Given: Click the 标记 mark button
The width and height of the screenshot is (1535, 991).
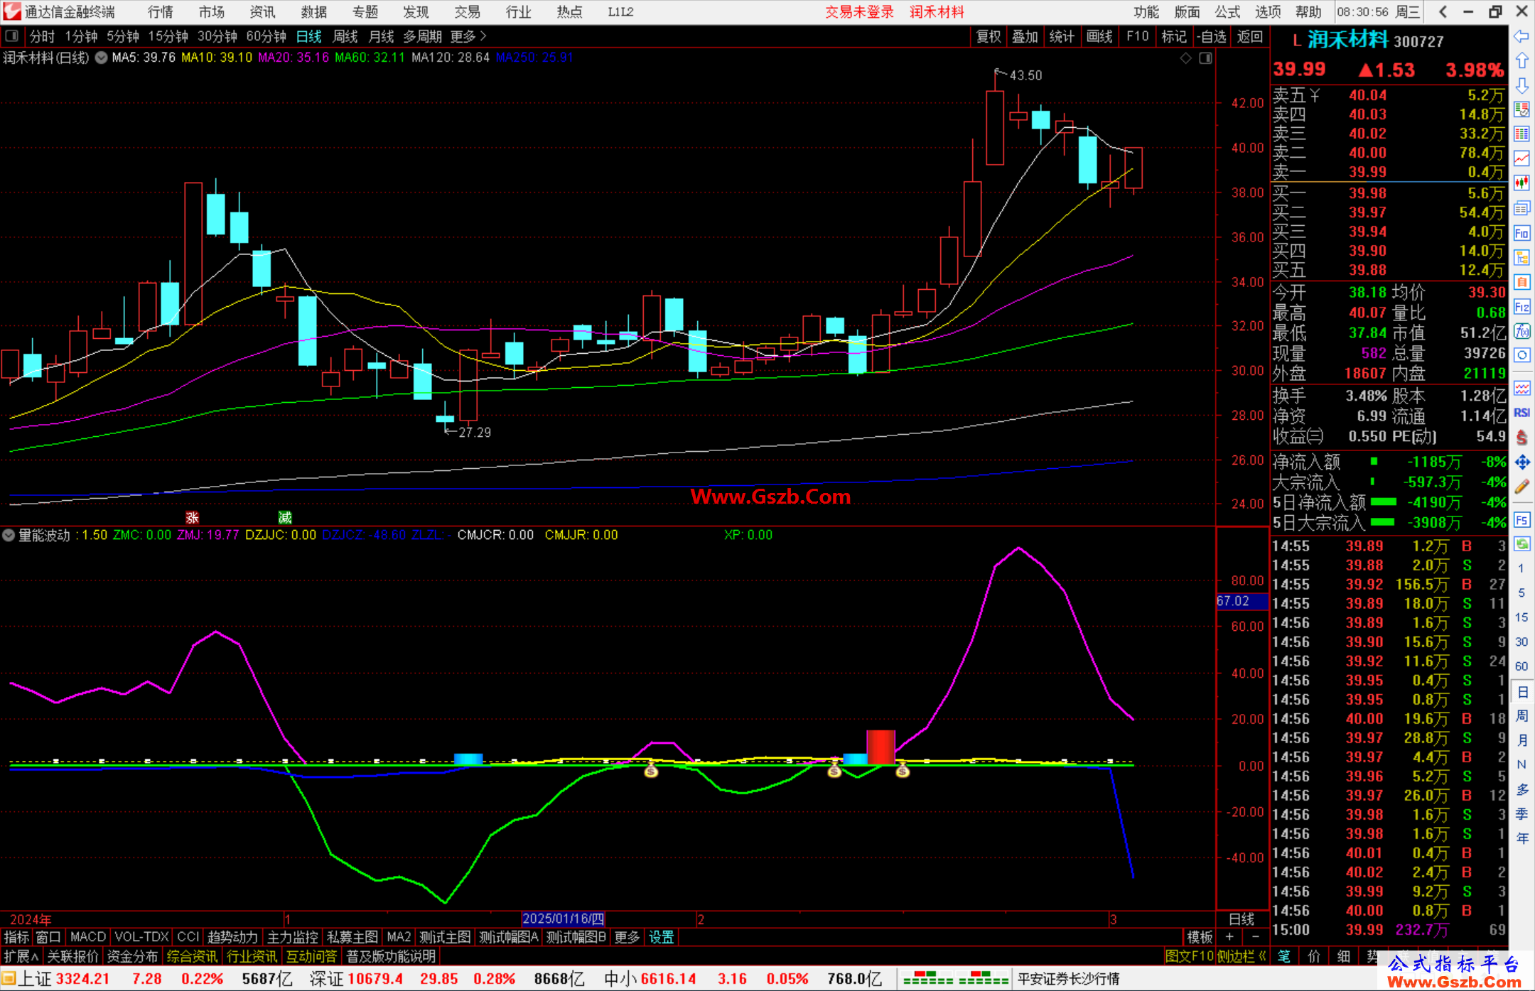Looking at the screenshot, I should tap(1174, 36).
